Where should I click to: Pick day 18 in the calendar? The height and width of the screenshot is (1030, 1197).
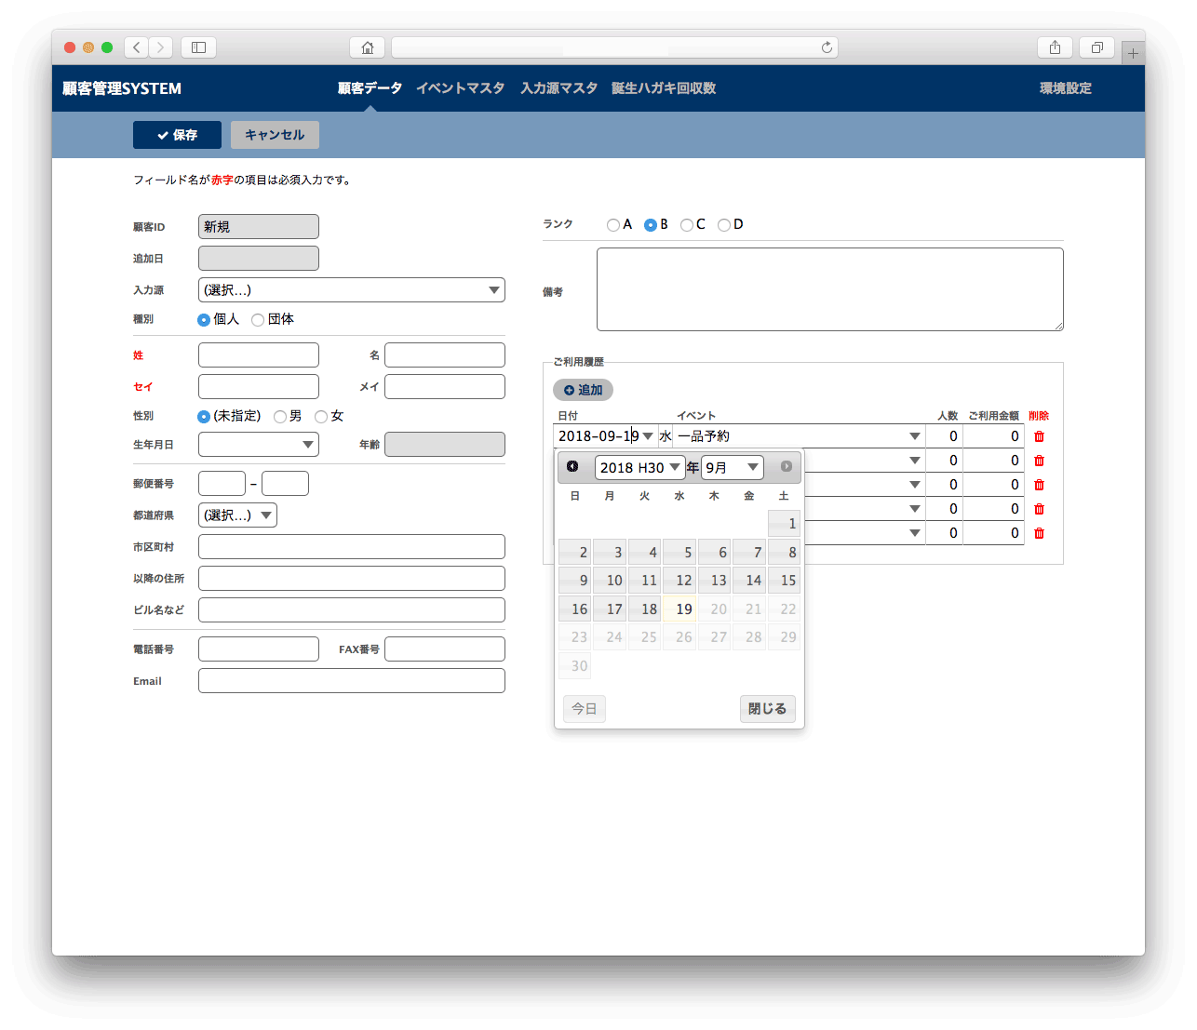click(644, 609)
